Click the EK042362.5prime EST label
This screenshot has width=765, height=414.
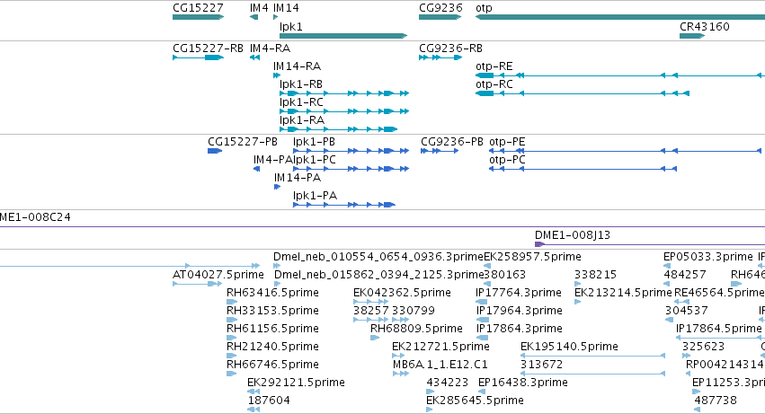point(402,293)
